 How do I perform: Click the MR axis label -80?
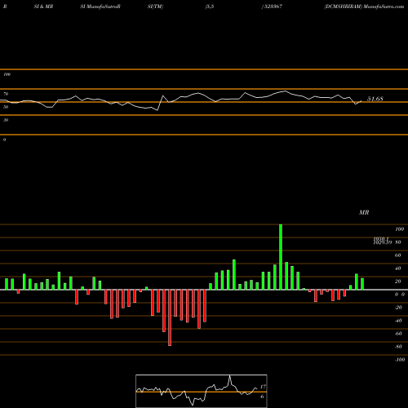[398, 347]
